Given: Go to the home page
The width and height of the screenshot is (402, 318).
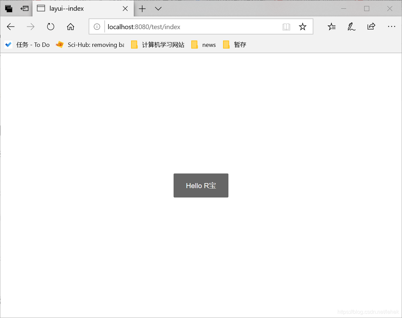Looking at the screenshot, I should pos(71,27).
